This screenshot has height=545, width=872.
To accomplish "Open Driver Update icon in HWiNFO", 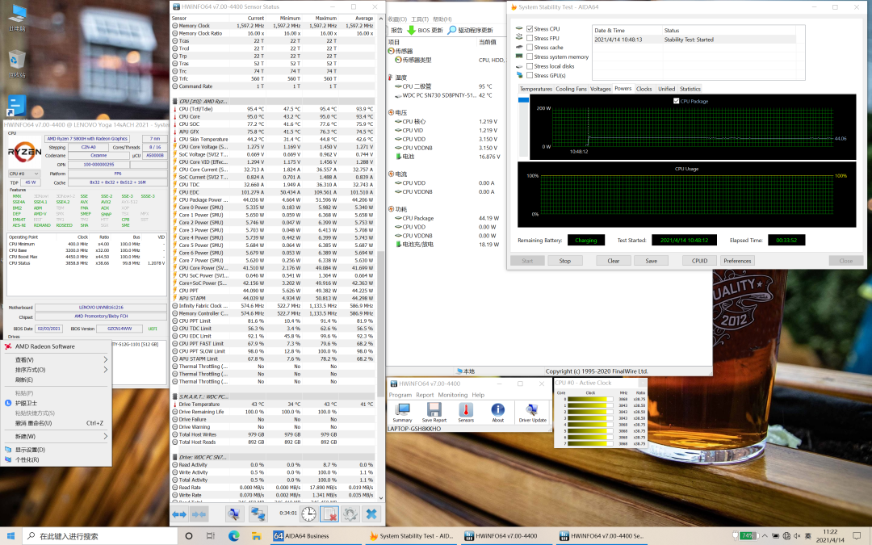I will [533, 411].
